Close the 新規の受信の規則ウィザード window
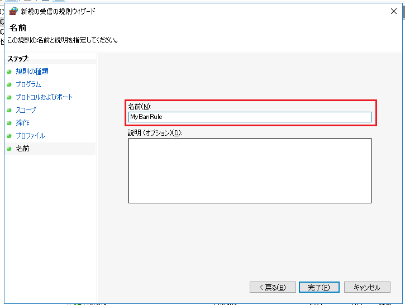This screenshot has width=405, height=305. point(394,11)
